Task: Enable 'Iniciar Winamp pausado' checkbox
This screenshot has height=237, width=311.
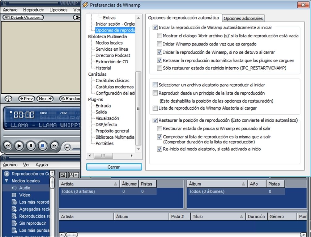Action: [x=160, y=44]
